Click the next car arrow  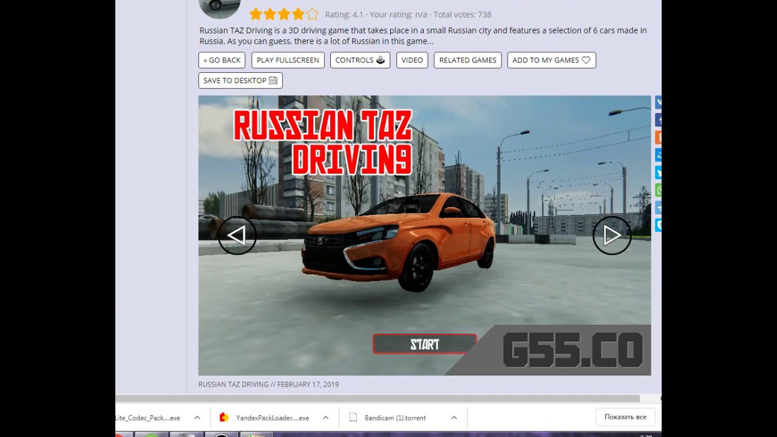click(612, 235)
